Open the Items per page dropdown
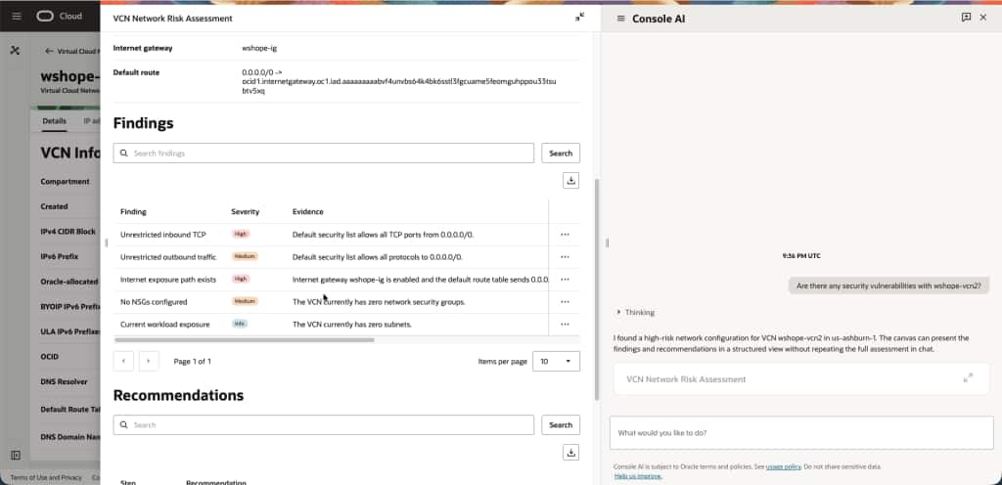Image resolution: width=1002 pixels, height=485 pixels. tap(556, 361)
